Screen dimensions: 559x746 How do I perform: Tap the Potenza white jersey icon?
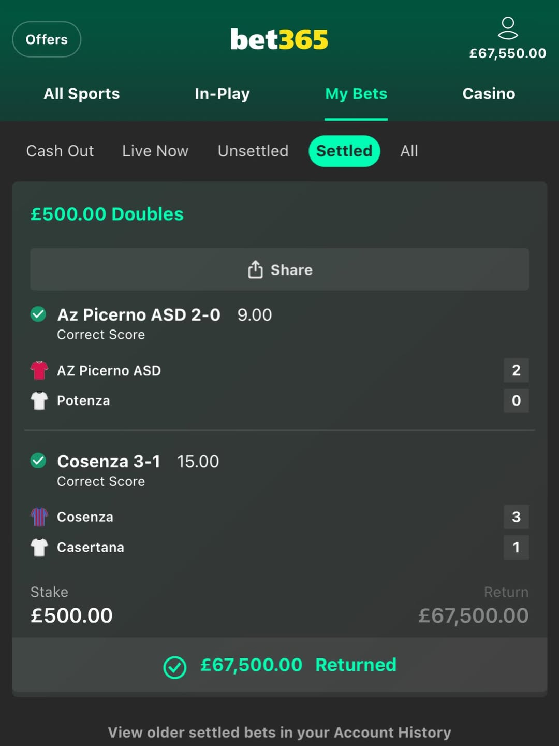coord(39,400)
